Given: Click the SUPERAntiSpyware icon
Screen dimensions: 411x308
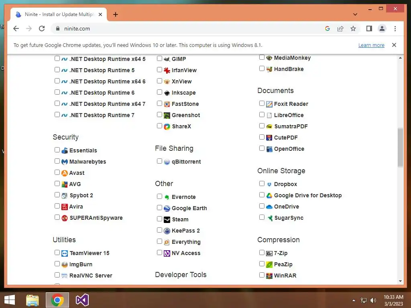Looking at the screenshot, I should (x=65, y=218).
